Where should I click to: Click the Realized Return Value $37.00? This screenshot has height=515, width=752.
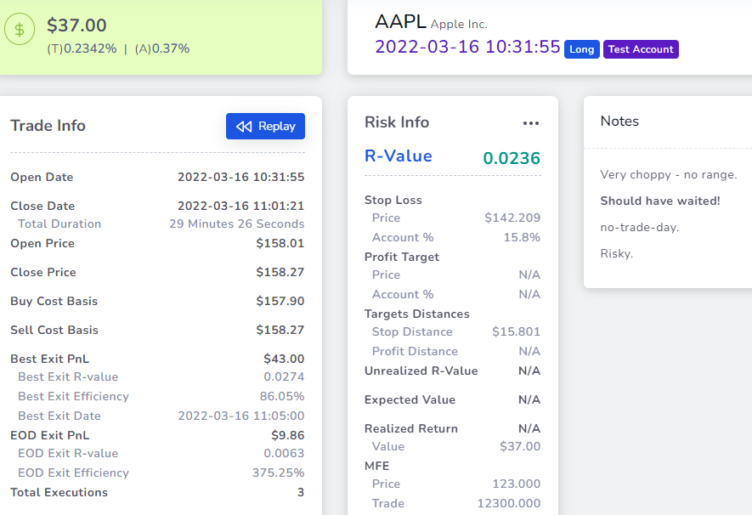[520, 446]
